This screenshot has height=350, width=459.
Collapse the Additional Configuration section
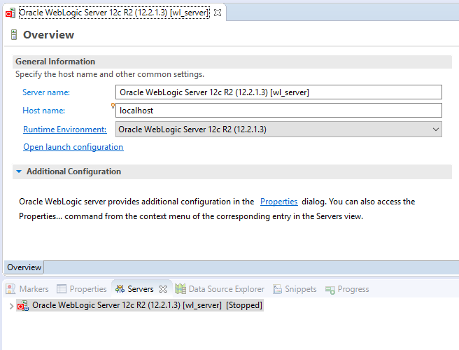click(19, 171)
